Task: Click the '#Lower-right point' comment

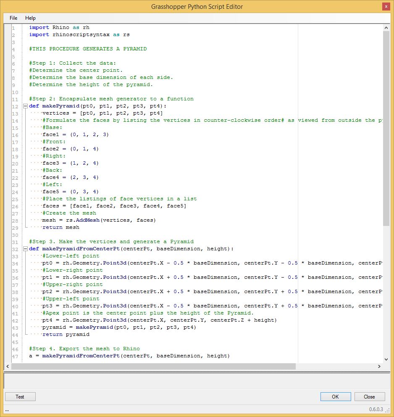Action: (73, 270)
